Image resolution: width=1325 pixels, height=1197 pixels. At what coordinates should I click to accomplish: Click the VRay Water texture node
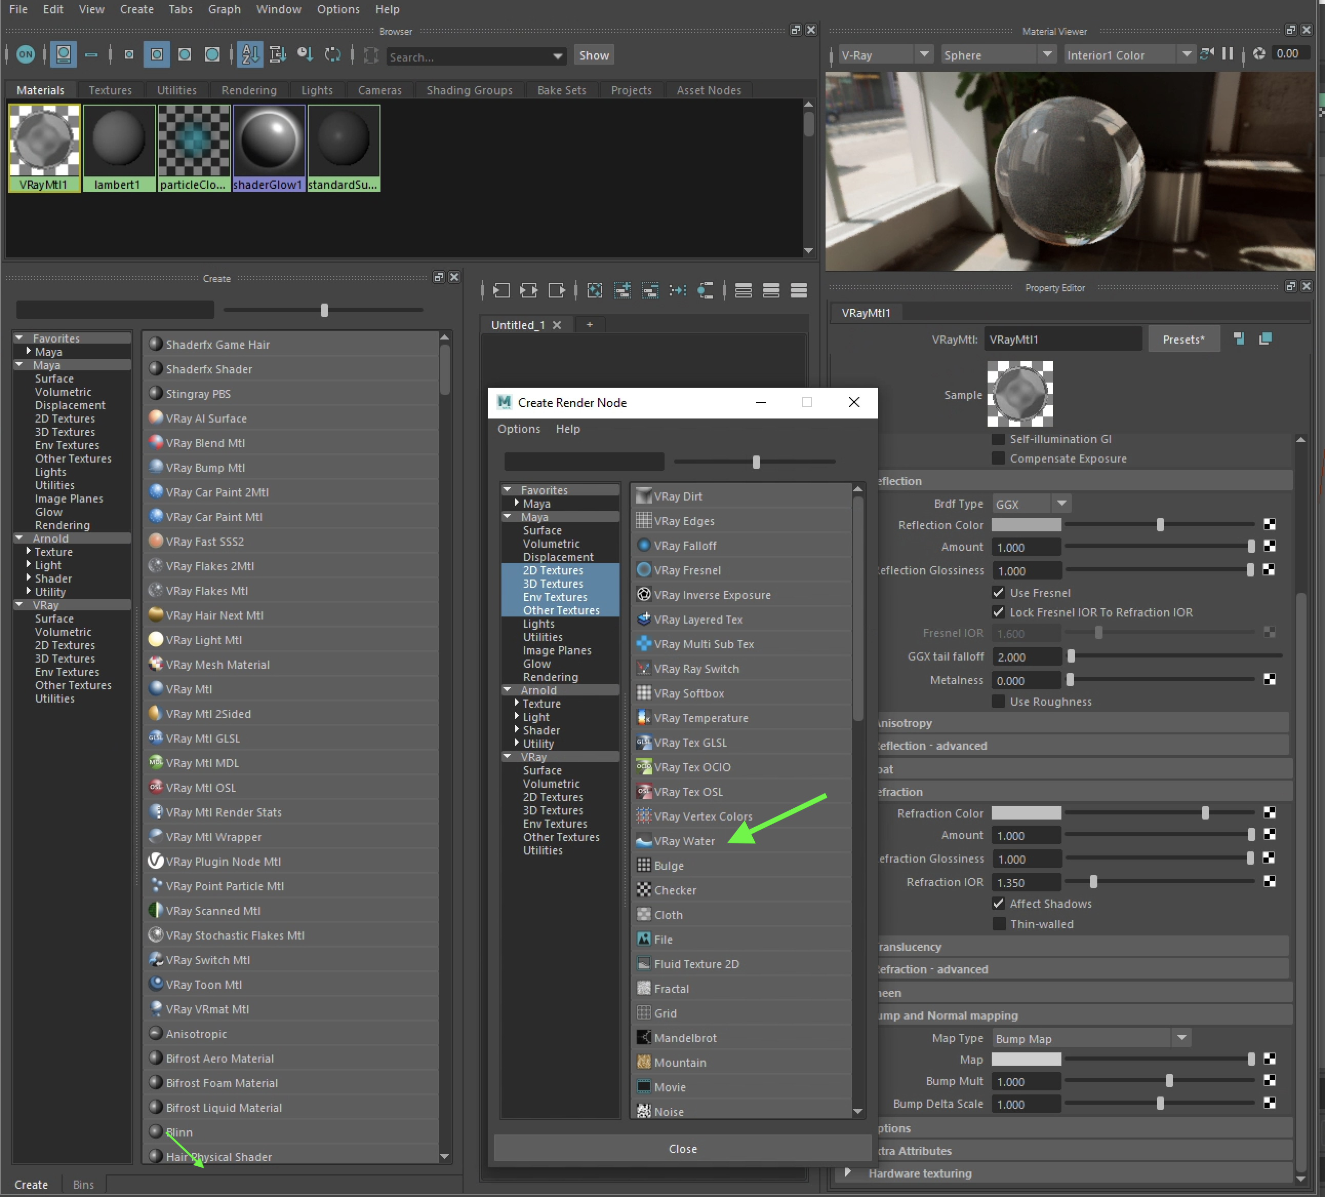pyautogui.click(x=684, y=841)
